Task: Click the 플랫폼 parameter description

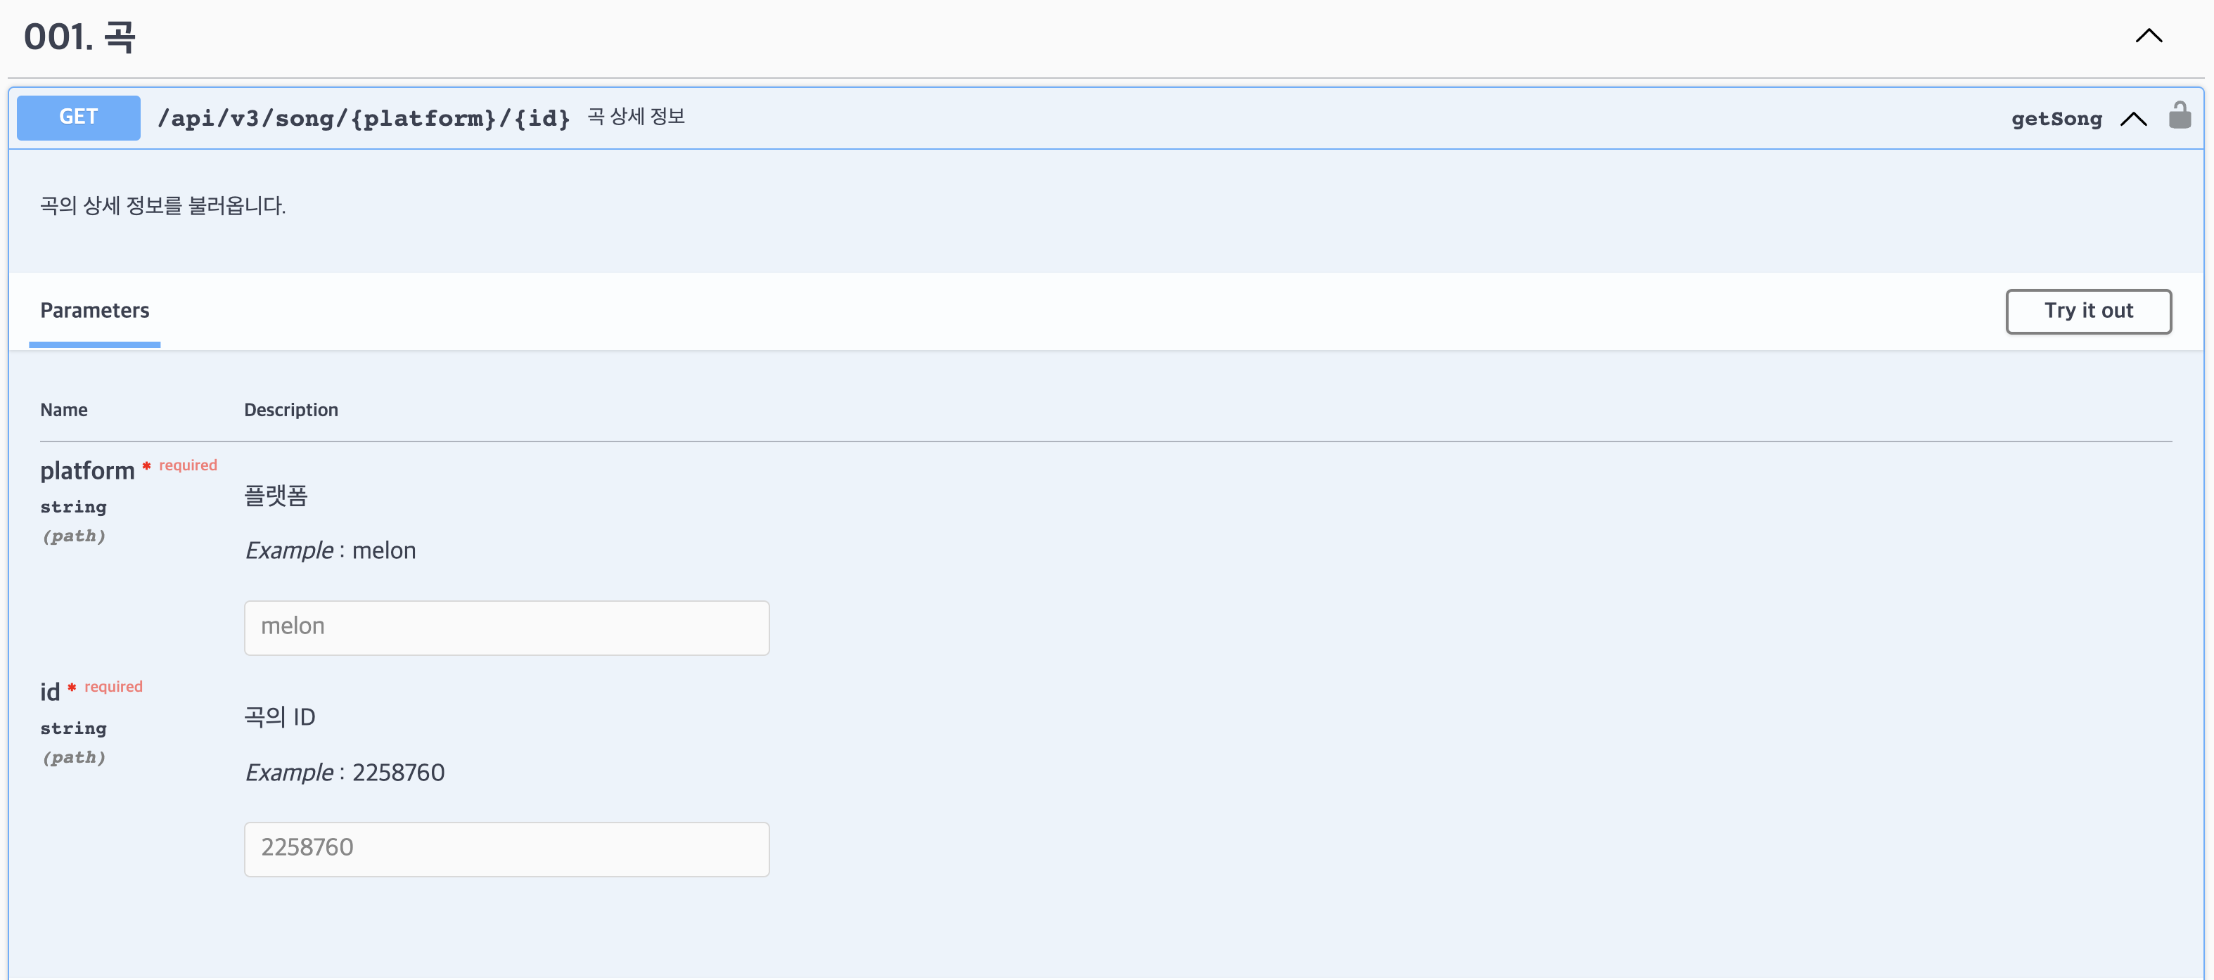Action: [x=275, y=496]
